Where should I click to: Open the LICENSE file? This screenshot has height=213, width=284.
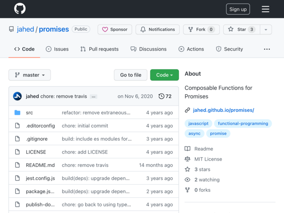[36, 152]
